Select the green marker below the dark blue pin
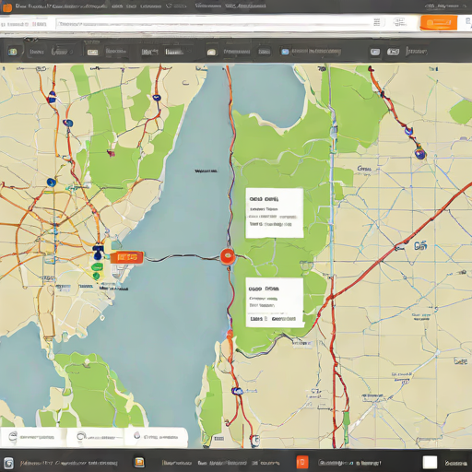This screenshot has width=472, height=472. (x=97, y=266)
